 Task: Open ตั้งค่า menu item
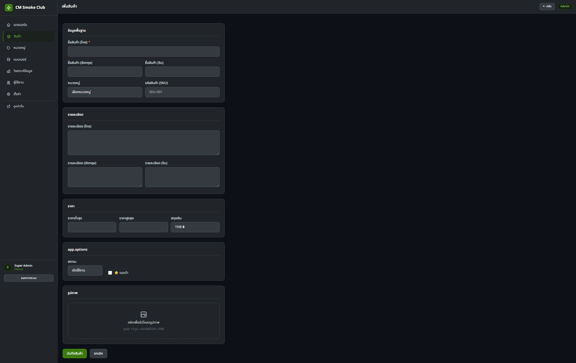[x=29, y=94]
